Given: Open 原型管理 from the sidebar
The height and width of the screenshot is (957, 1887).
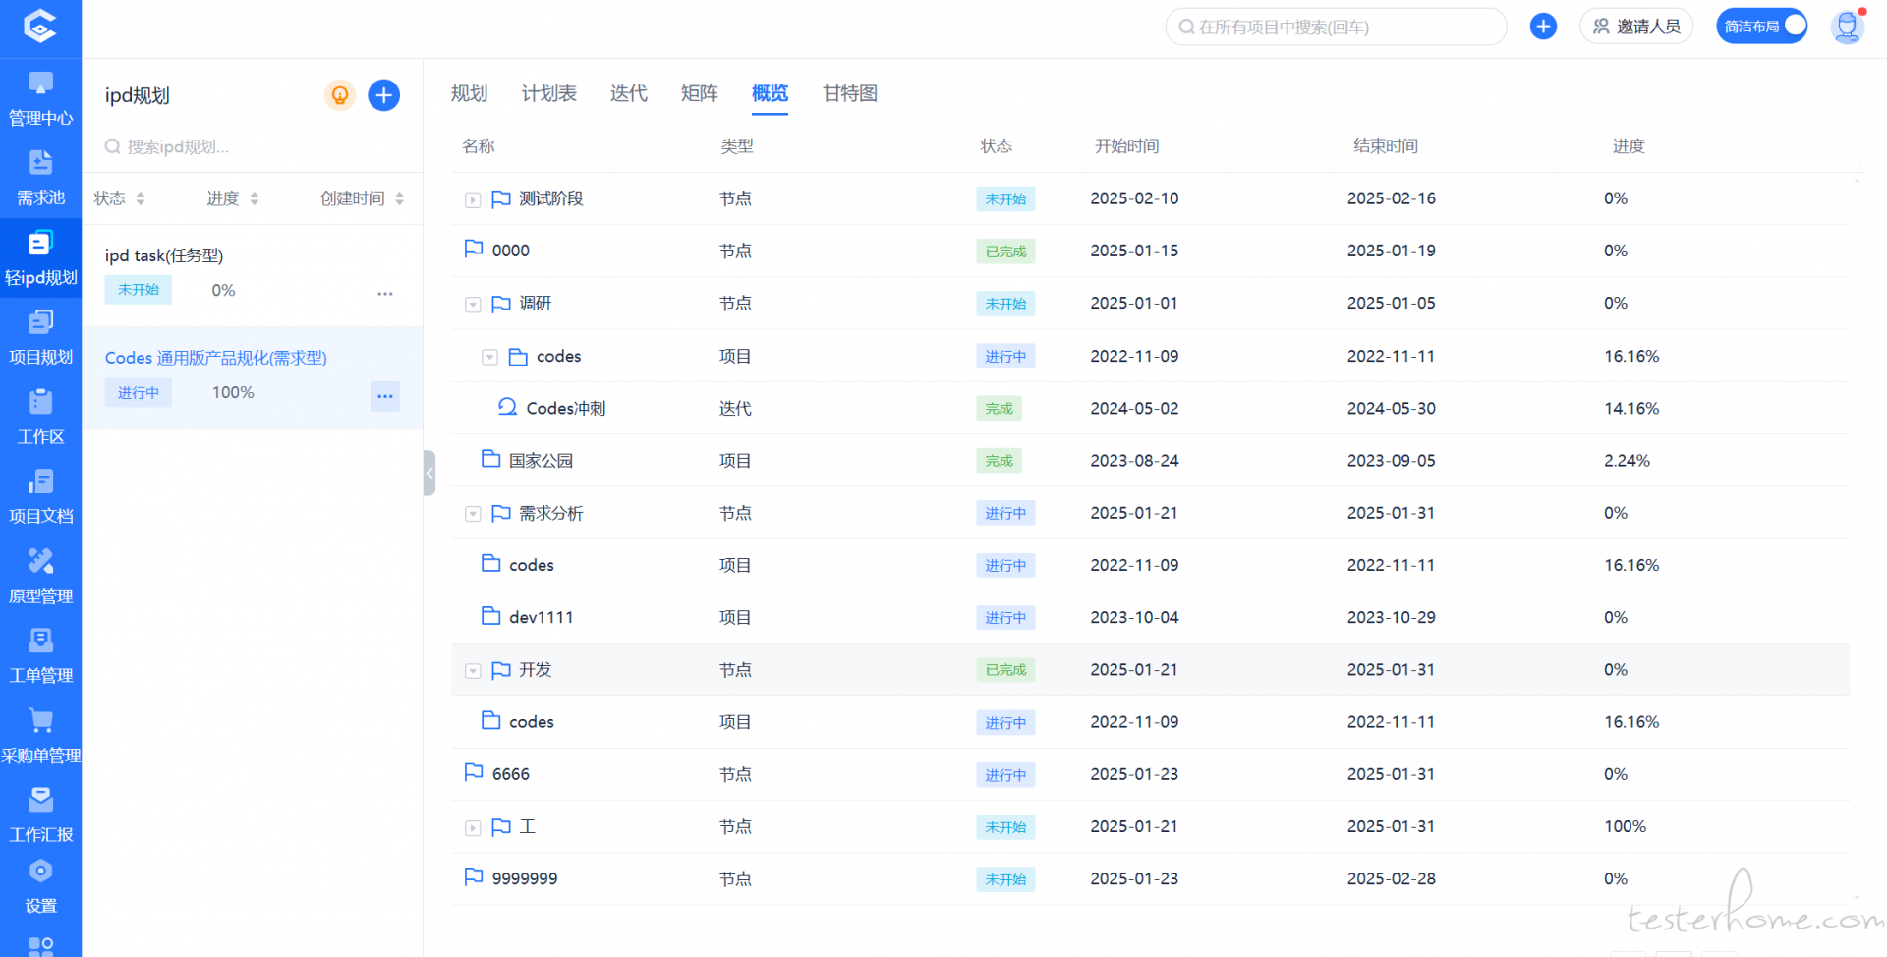Looking at the screenshot, I should tap(40, 576).
